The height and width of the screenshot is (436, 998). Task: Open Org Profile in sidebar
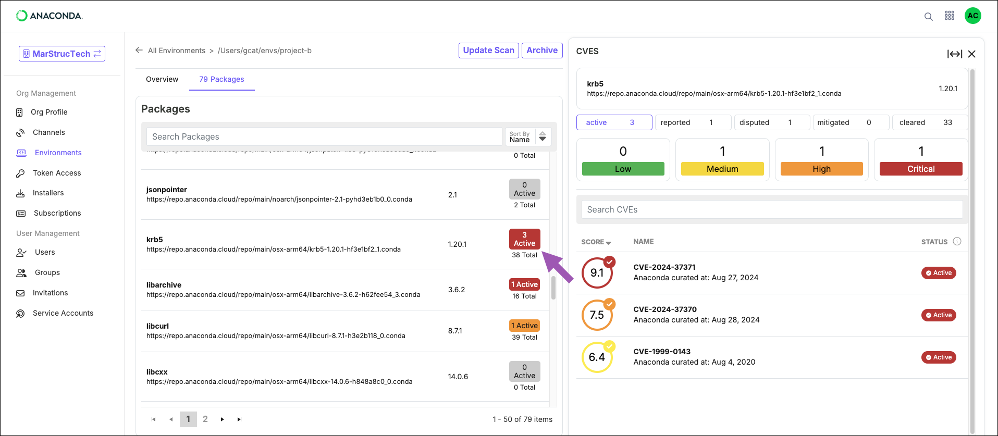49,112
